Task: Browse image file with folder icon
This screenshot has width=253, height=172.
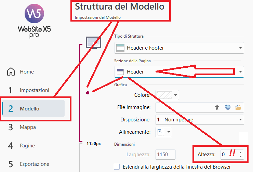Action: pyautogui.click(x=238, y=107)
